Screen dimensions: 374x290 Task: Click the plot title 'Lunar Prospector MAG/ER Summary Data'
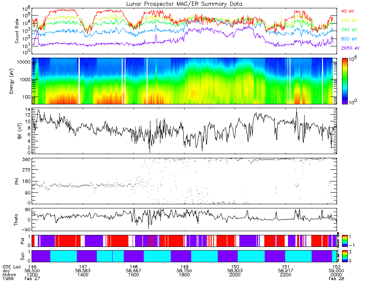pos(184,4)
